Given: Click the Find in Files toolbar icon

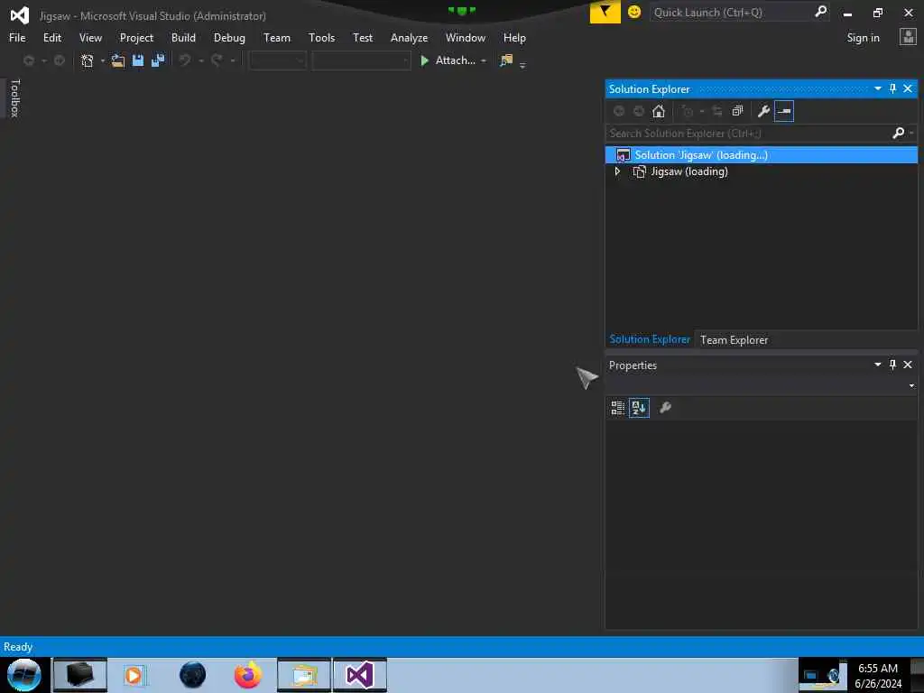Looking at the screenshot, I should (x=506, y=60).
